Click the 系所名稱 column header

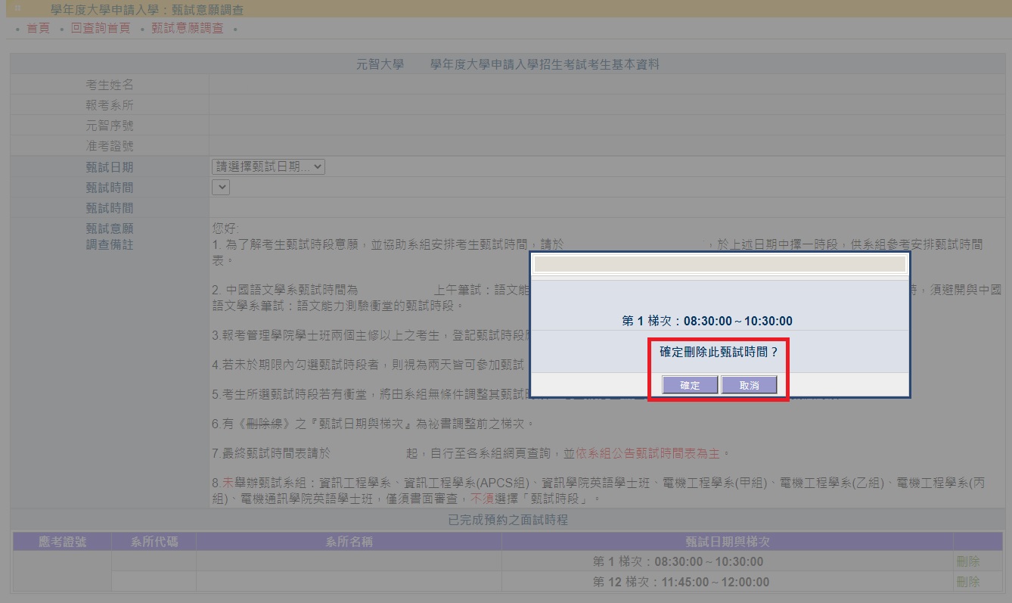click(349, 542)
